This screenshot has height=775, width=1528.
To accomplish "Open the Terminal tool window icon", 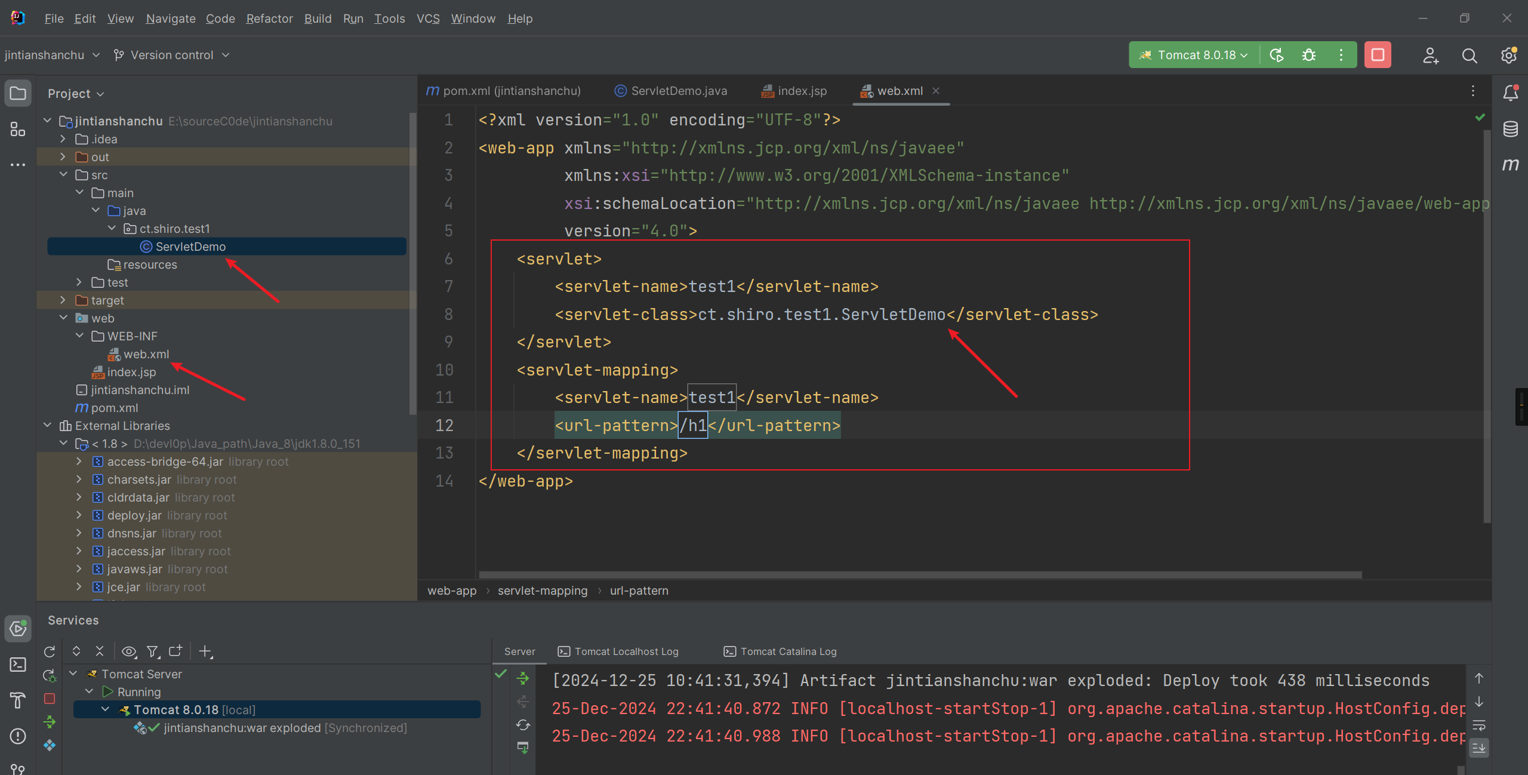I will (x=18, y=665).
